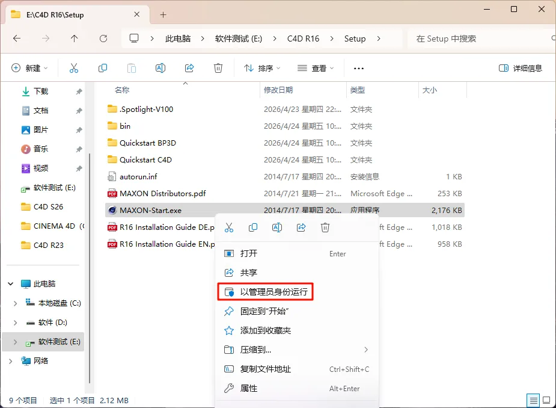Viewport: 556px width, 408px height.
Task: Click the C4D R16 breadcrumb
Action: tap(303, 39)
